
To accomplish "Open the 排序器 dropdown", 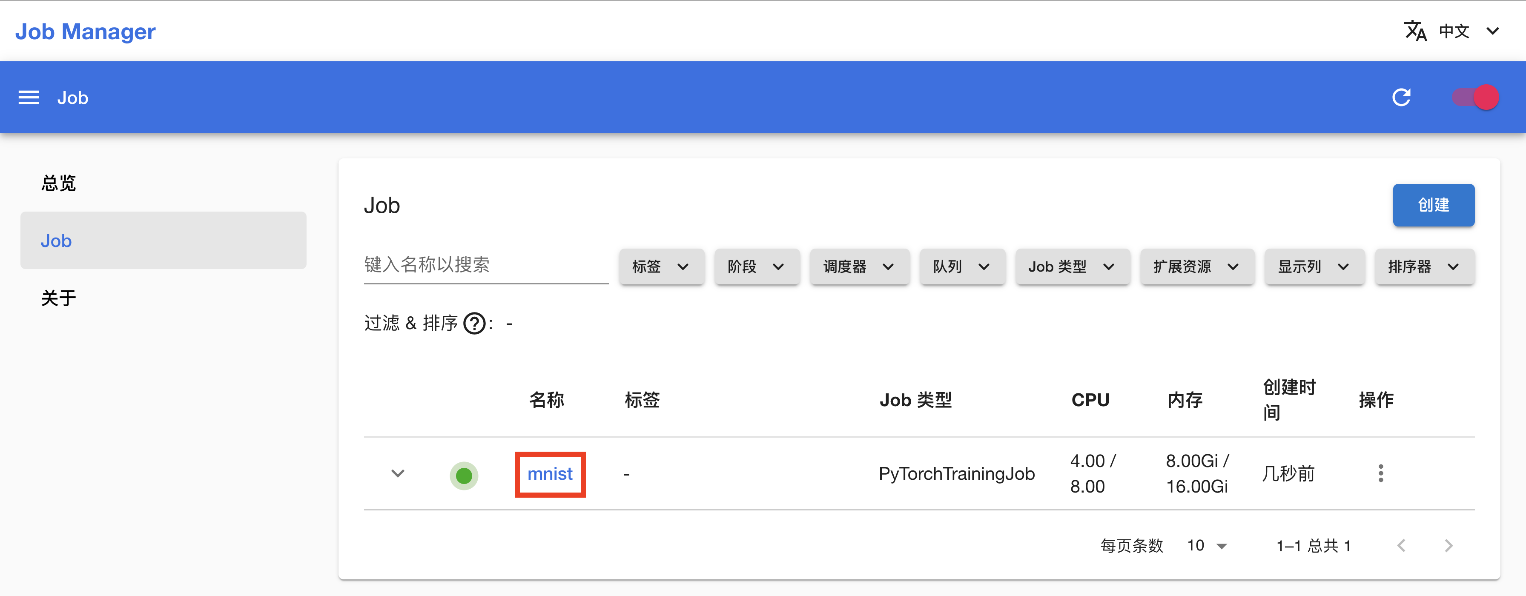I will (1424, 266).
